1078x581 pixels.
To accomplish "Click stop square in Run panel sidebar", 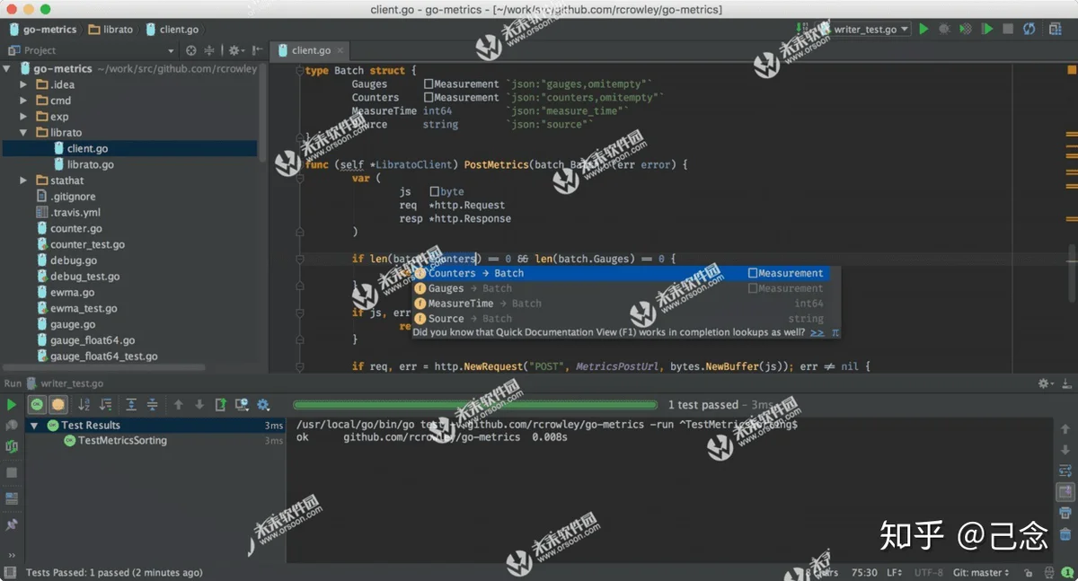I will click(12, 472).
